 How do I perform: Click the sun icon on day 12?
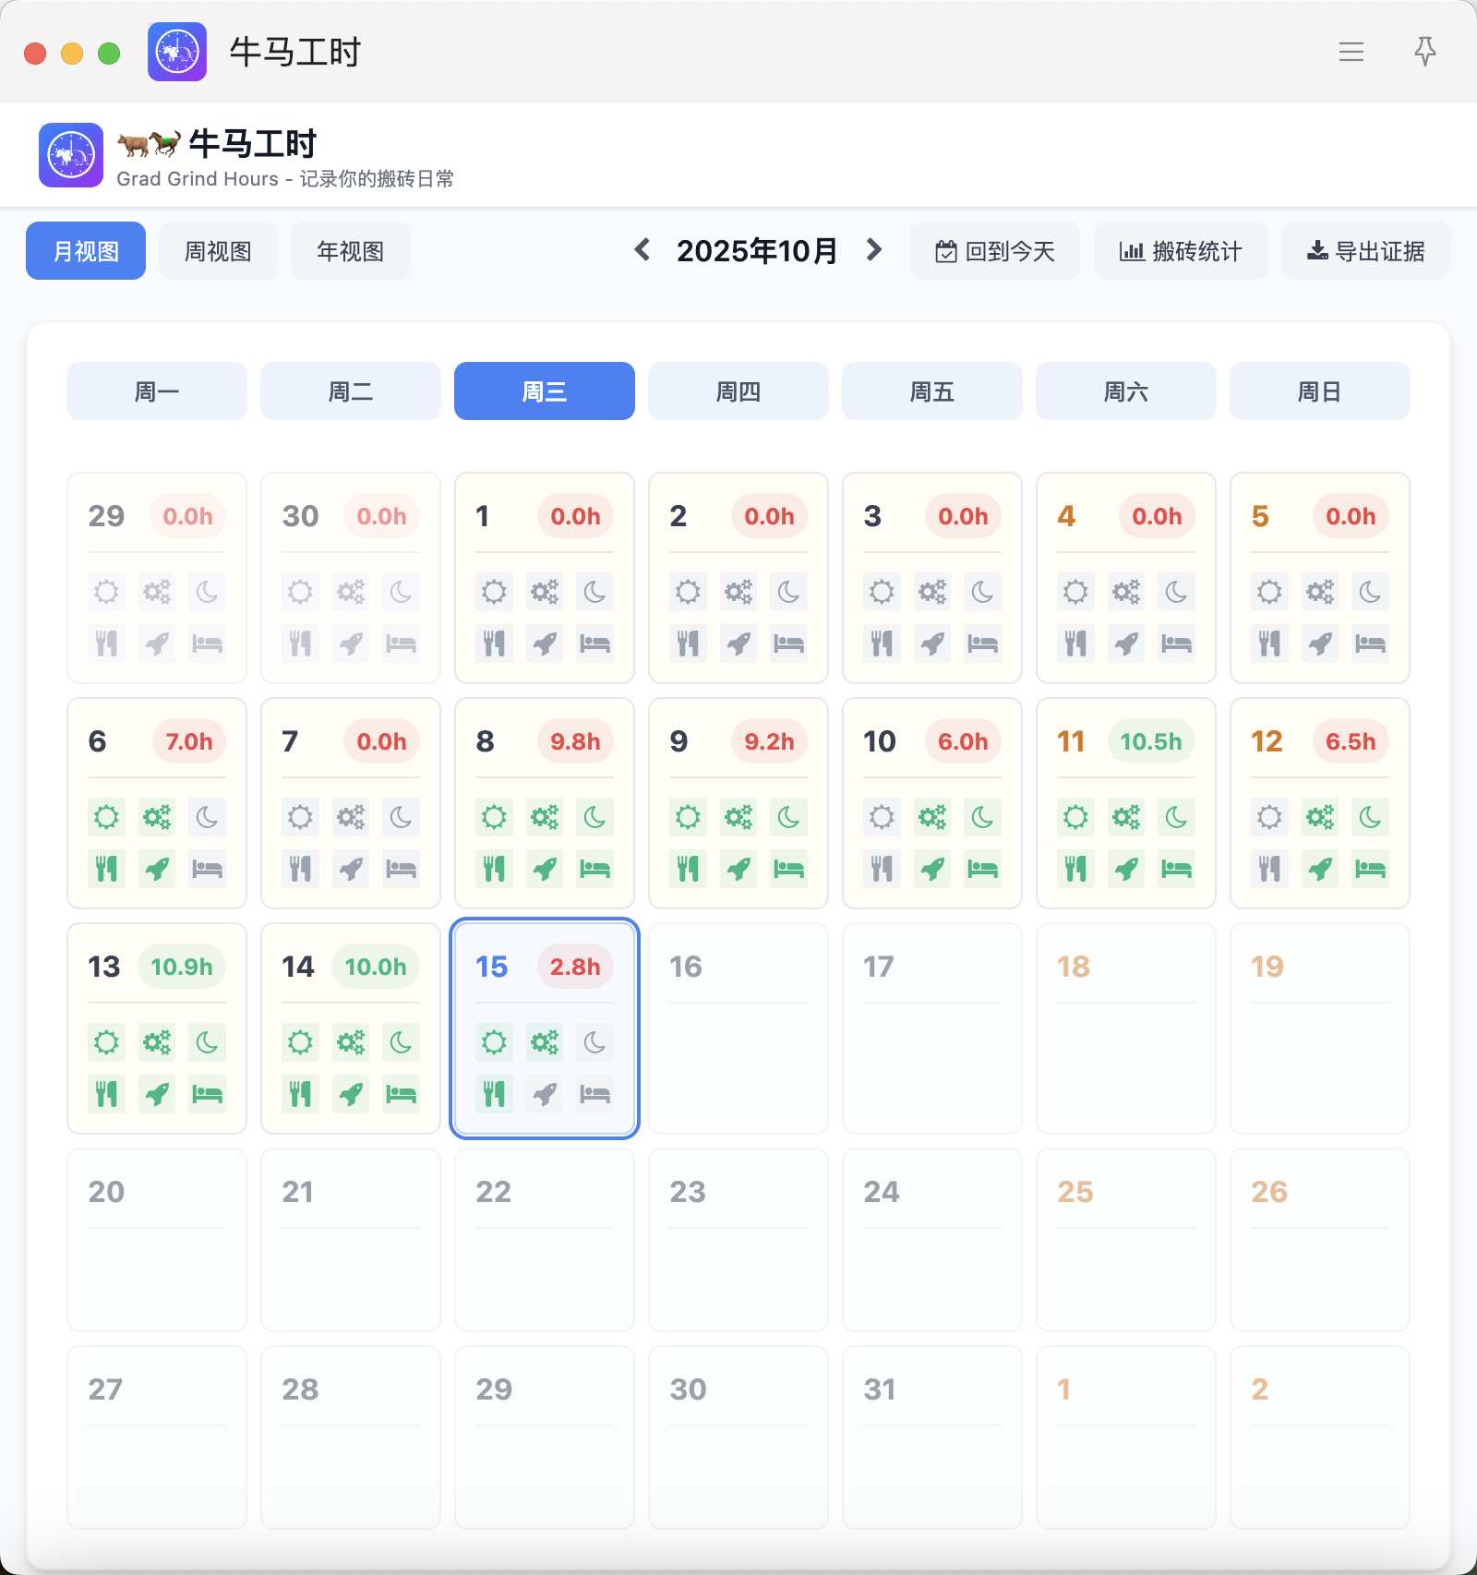(x=1269, y=817)
